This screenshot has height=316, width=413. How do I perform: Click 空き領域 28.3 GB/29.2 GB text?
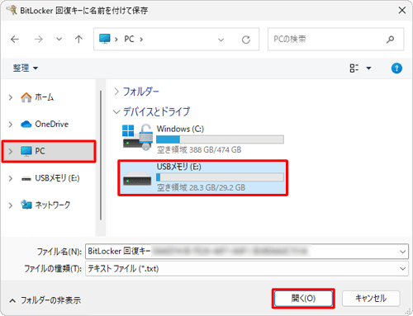point(201,187)
